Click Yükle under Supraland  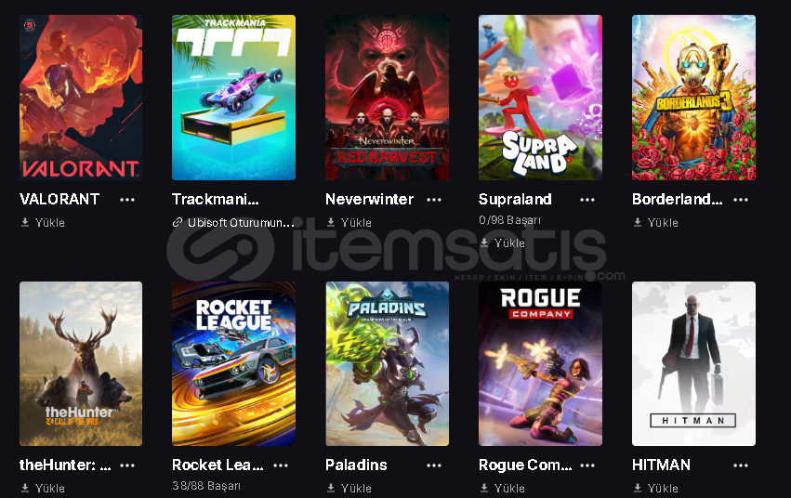(x=503, y=242)
